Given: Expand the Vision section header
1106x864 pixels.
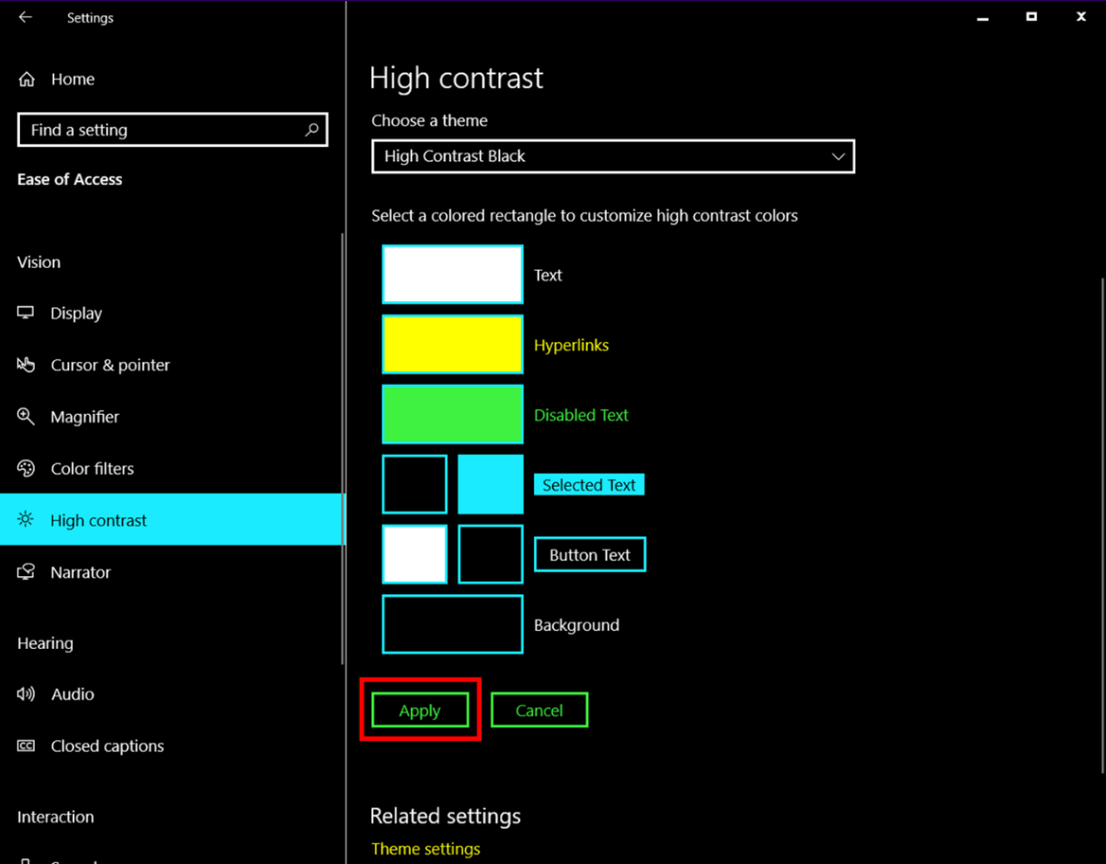Looking at the screenshot, I should pos(37,262).
